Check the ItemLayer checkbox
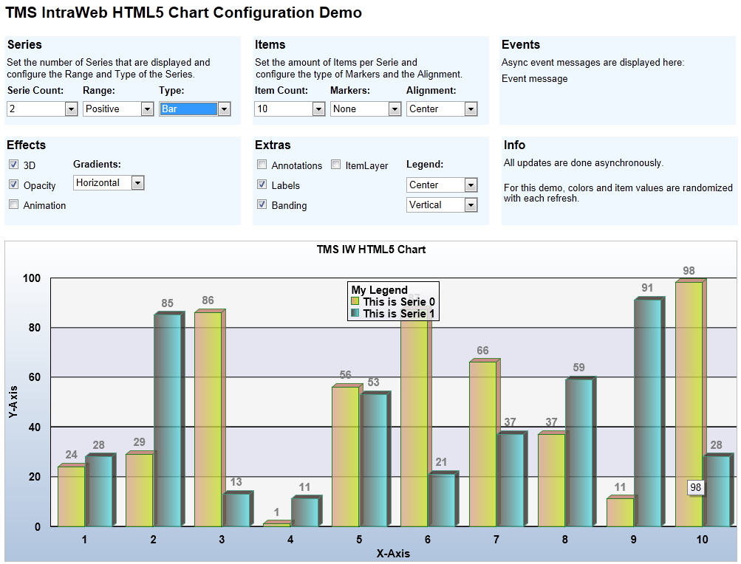 tap(335, 165)
